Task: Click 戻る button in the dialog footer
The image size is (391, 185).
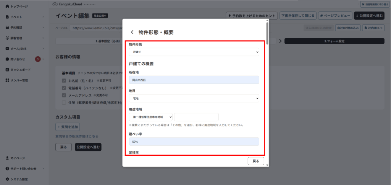Action: (256, 161)
